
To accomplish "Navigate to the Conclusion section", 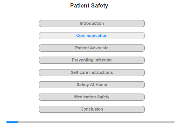I will (92, 109).
